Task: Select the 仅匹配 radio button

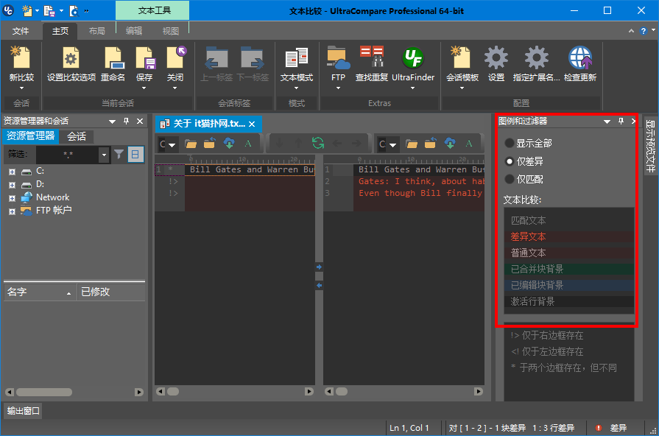Action: pos(510,179)
